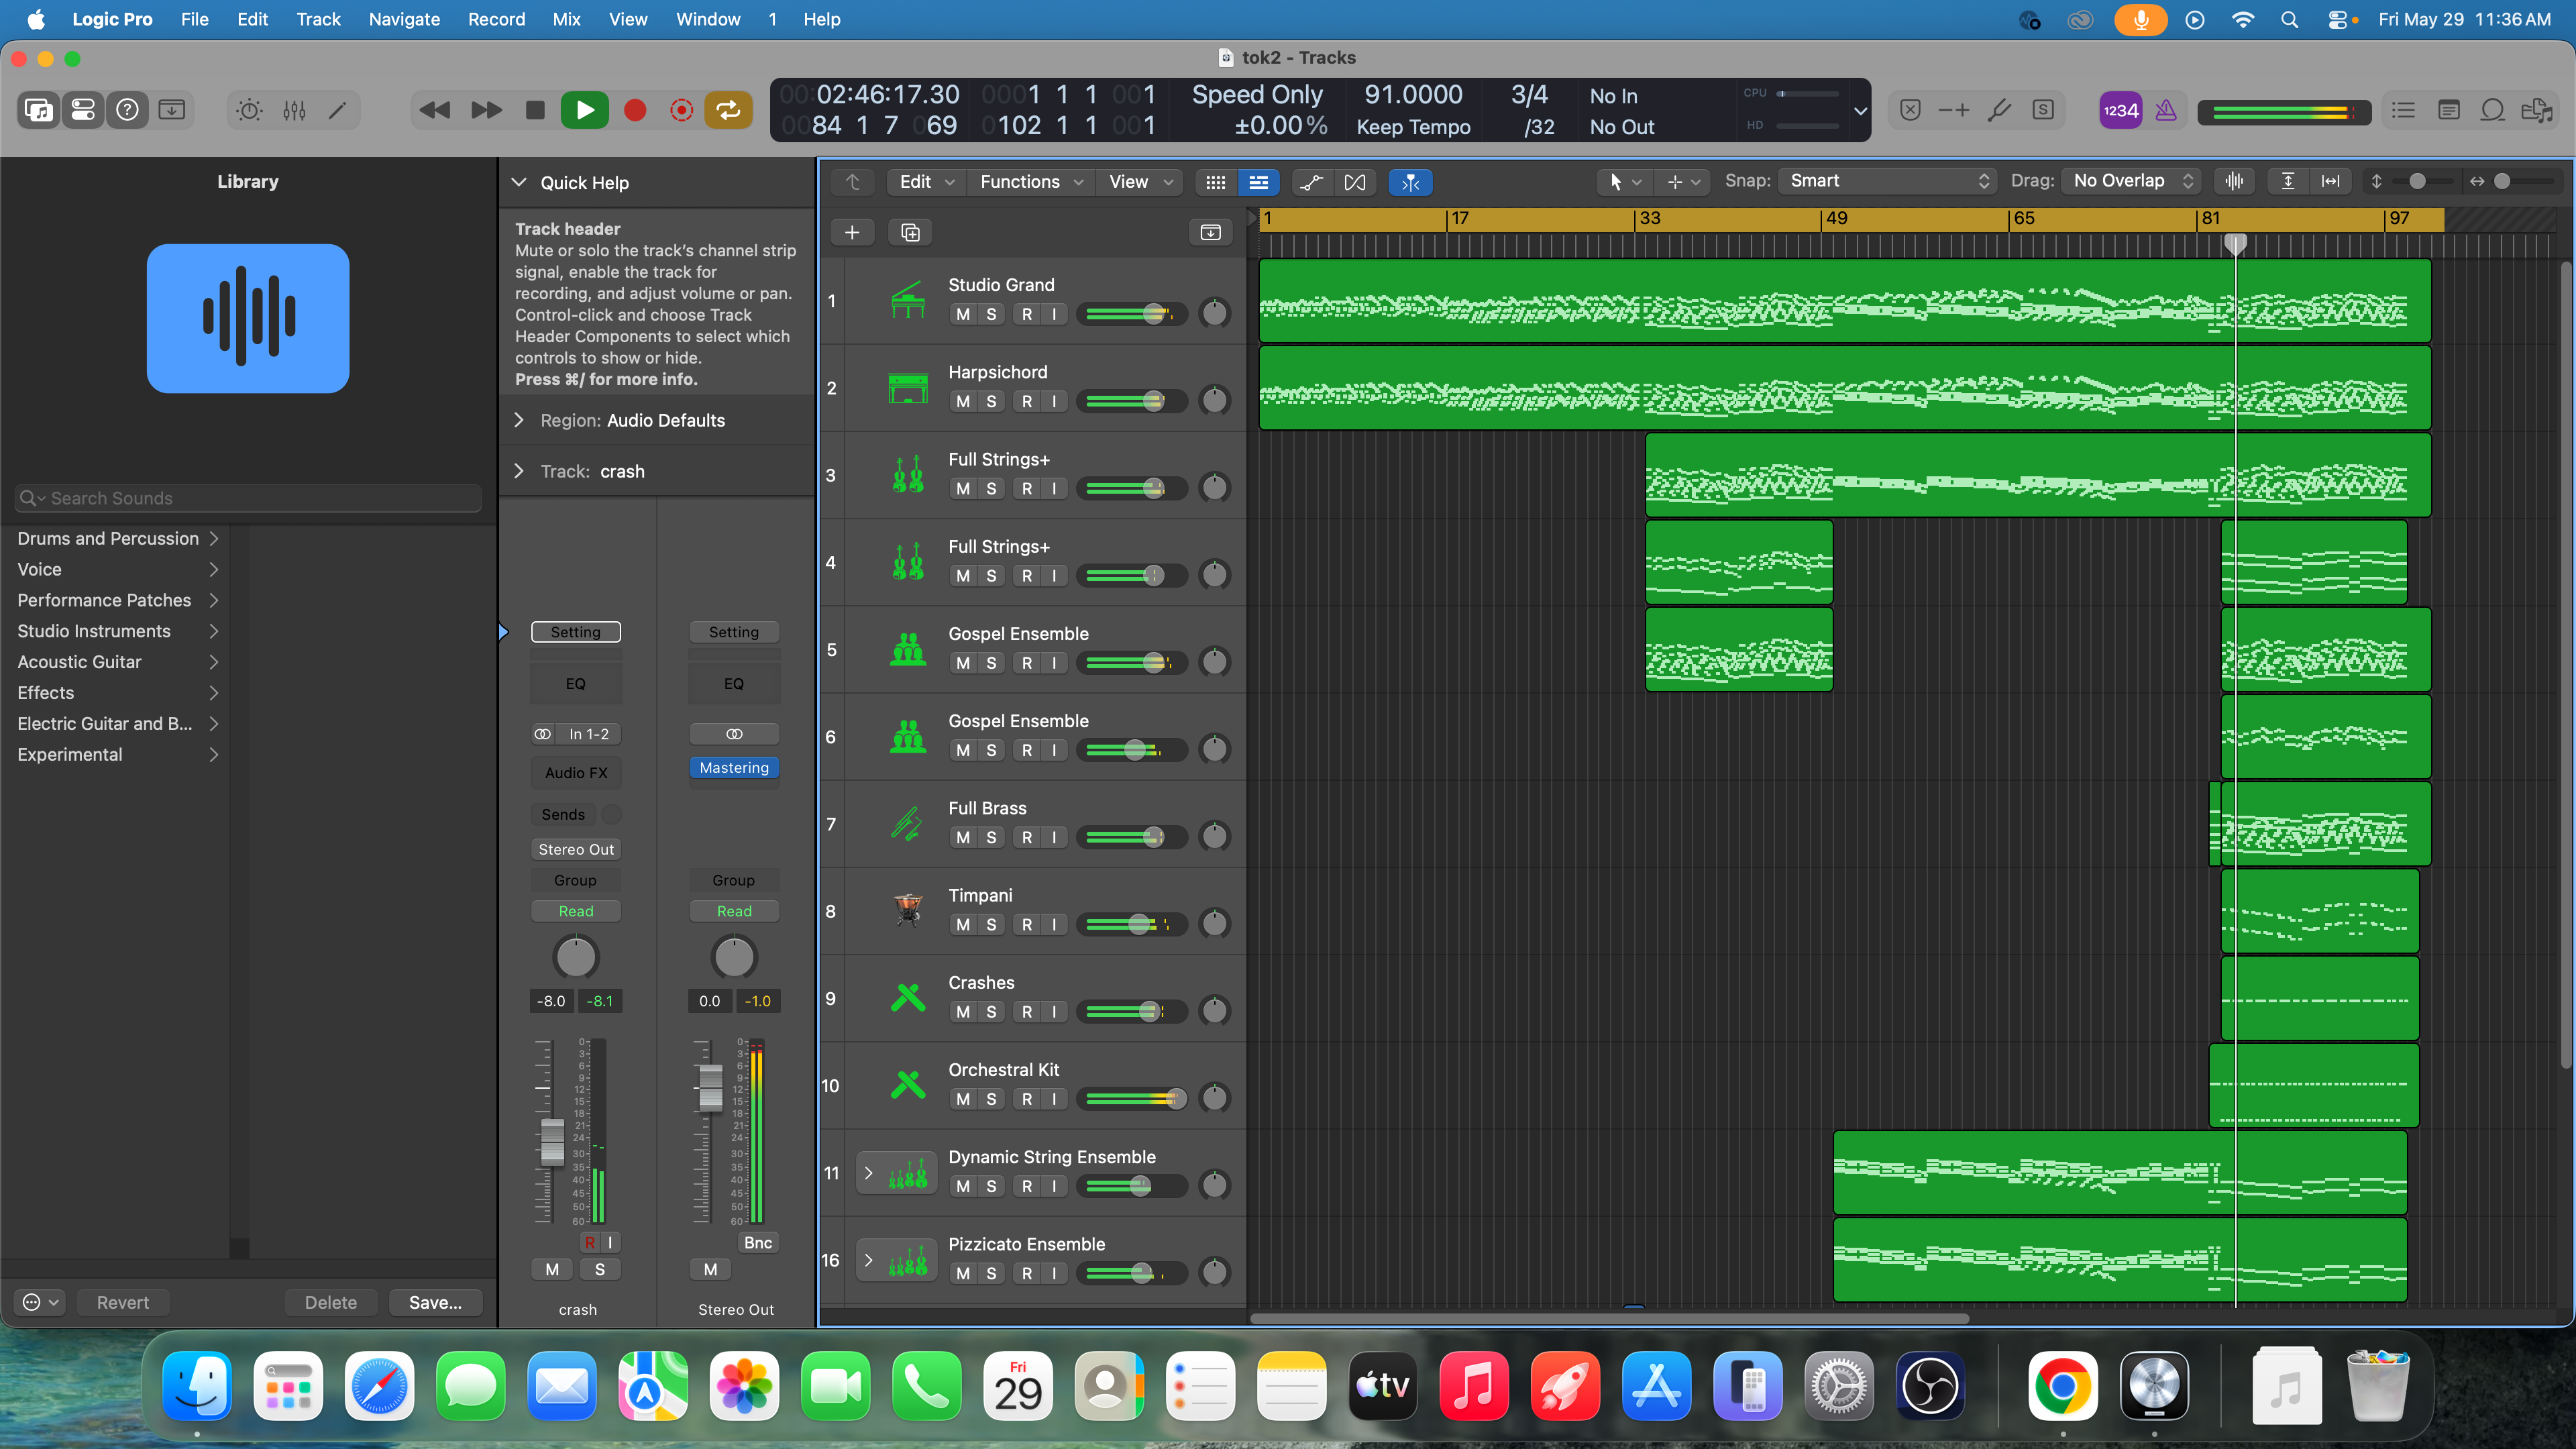The image size is (2576, 1449).
Task: Open Drums and Percussion library category
Action: [117, 538]
